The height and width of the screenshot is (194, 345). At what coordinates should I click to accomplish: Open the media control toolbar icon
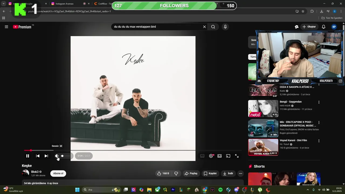(x=328, y=11)
